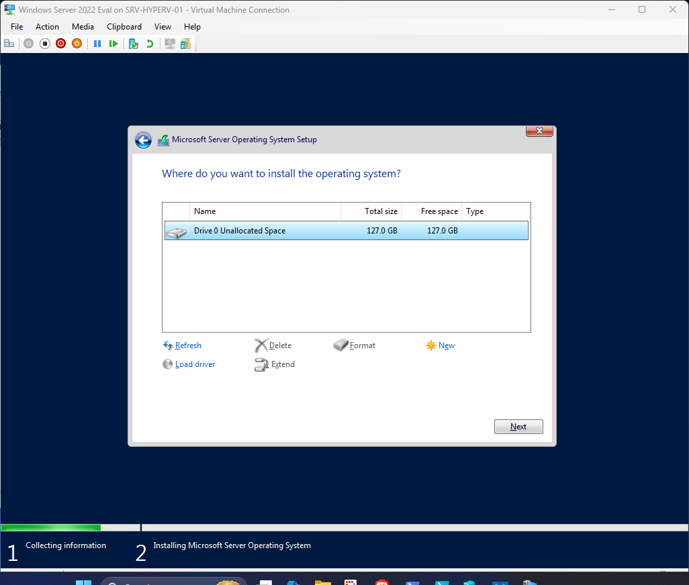Image resolution: width=689 pixels, height=585 pixels.
Task: Send Ctrl+Alt+Delete using the toolbar icon
Action: 9,43
